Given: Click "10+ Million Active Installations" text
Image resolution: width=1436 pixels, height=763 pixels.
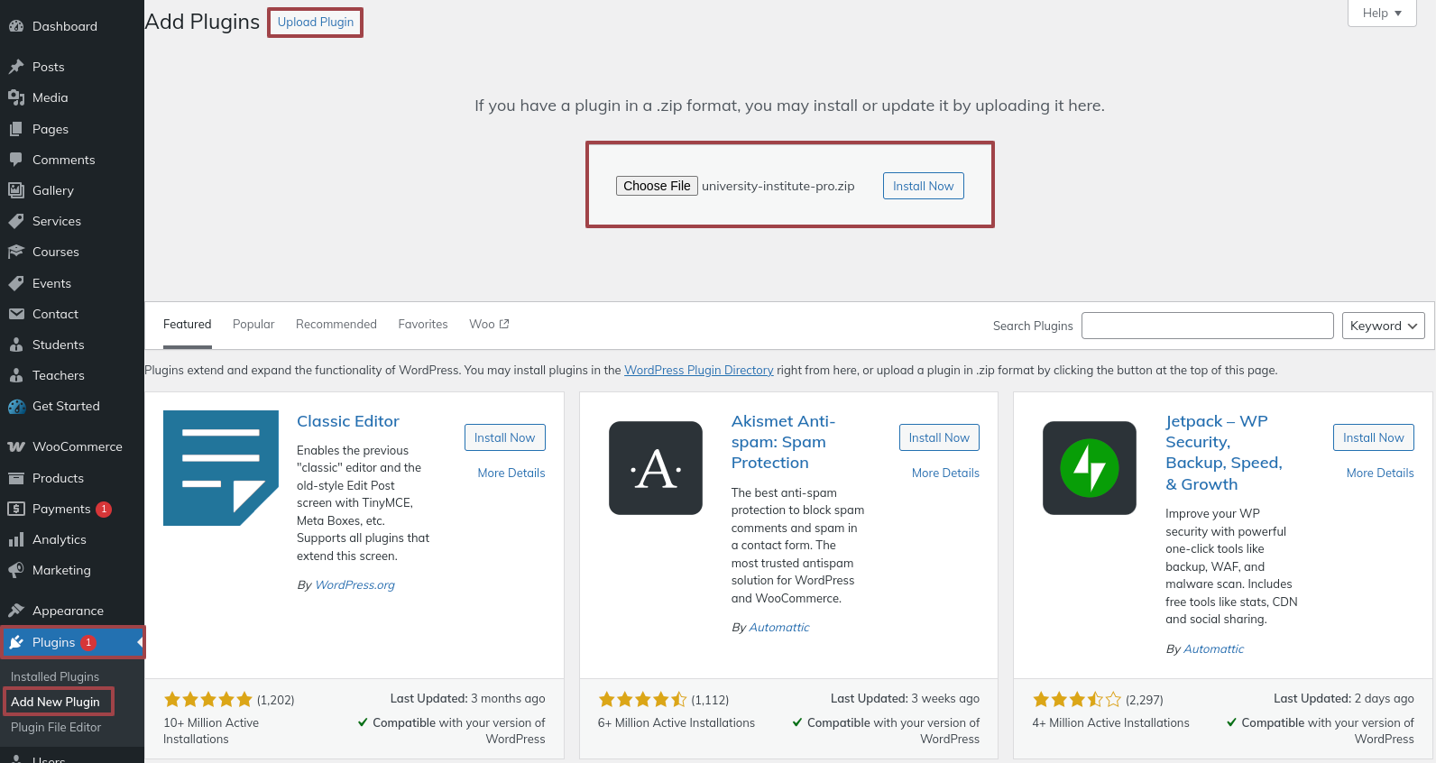Looking at the screenshot, I should pyautogui.click(x=211, y=731).
